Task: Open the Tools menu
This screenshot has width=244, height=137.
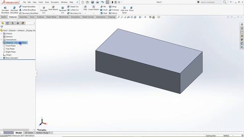Action: (47, 2)
